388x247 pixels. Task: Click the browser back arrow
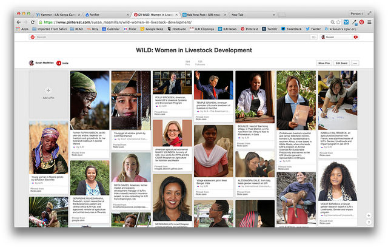pyautogui.click(x=19, y=22)
